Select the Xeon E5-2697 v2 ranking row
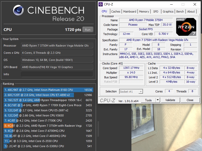 click(48, 110)
